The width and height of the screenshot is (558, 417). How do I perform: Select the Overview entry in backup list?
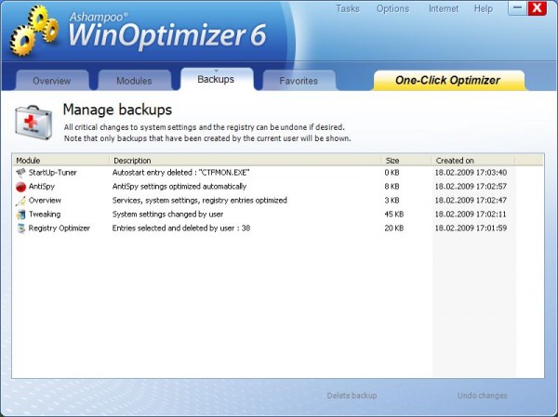278,201
